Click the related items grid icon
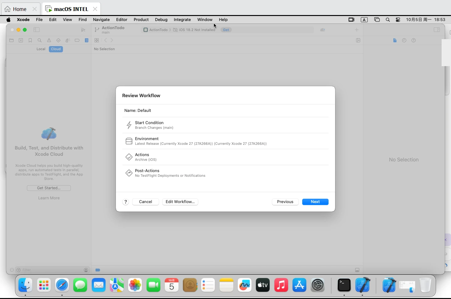The image size is (451, 299). point(97,40)
